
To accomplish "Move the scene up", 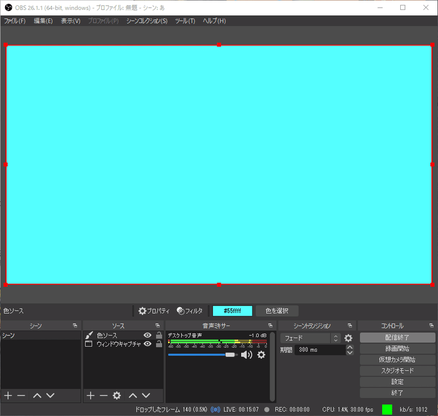I will (37, 395).
